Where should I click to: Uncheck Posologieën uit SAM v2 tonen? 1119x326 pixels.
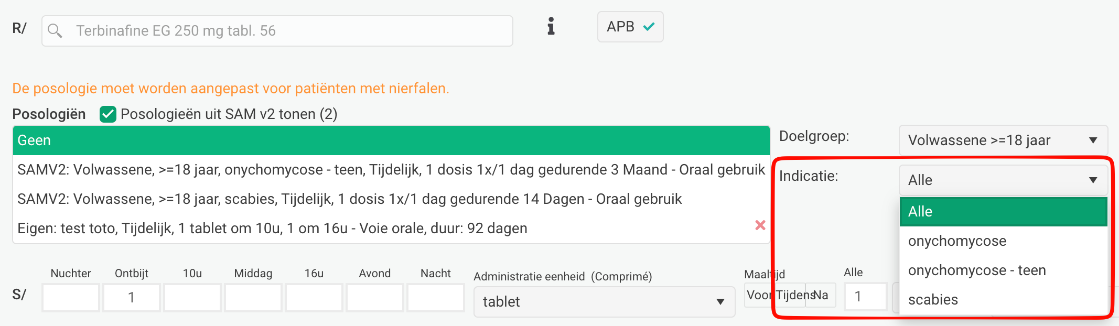pos(108,114)
